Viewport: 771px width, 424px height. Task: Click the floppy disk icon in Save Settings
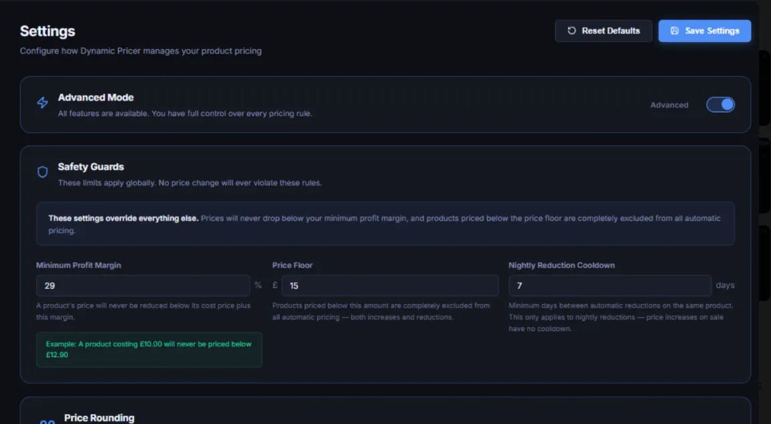[675, 31]
